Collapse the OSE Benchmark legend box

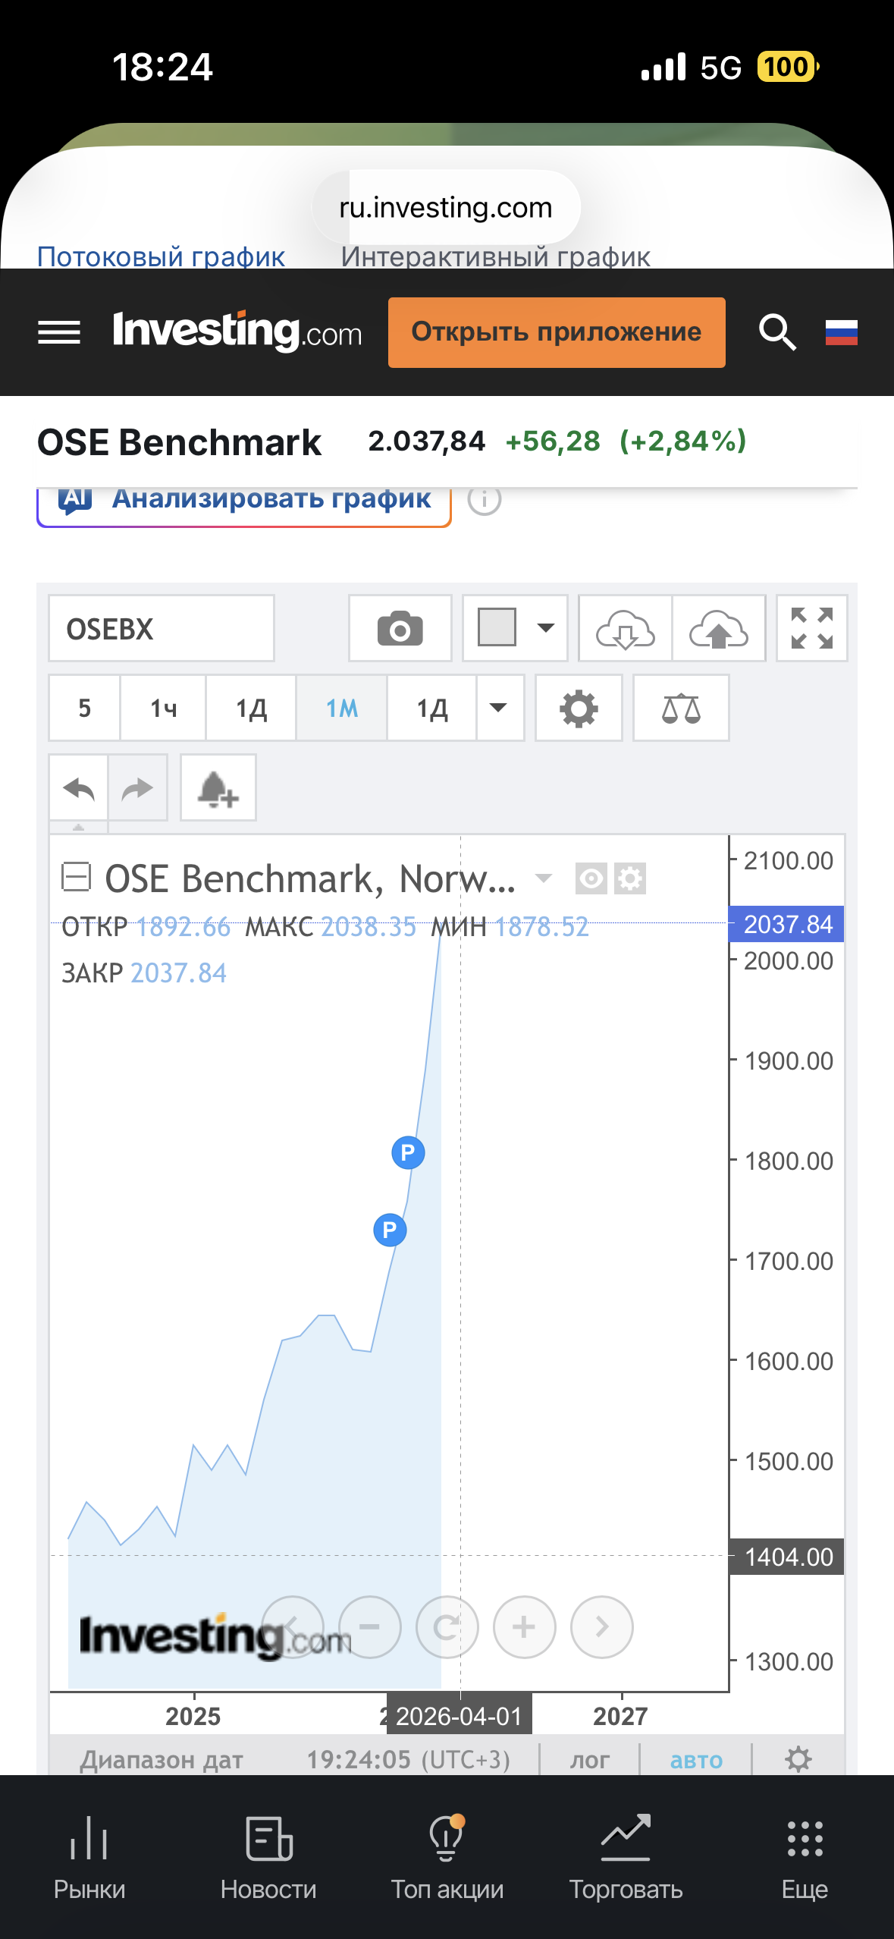tap(76, 877)
